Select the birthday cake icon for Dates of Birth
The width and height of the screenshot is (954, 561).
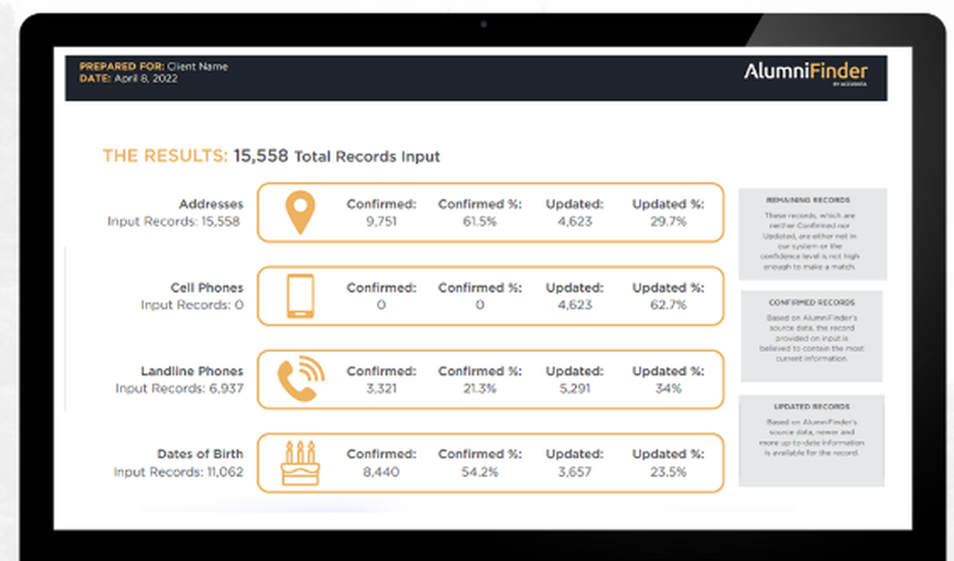point(300,463)
